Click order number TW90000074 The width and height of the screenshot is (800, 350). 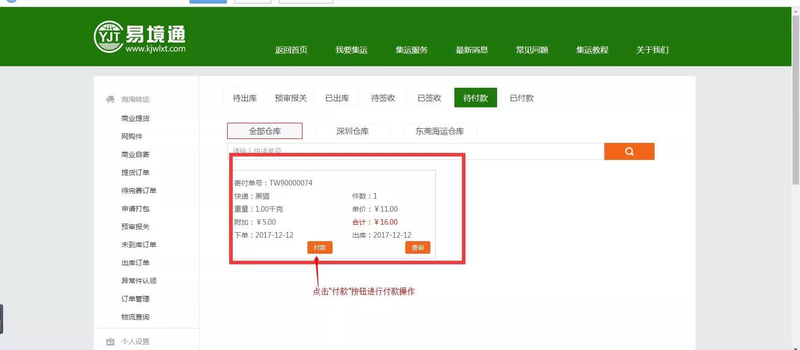(291, 183)
